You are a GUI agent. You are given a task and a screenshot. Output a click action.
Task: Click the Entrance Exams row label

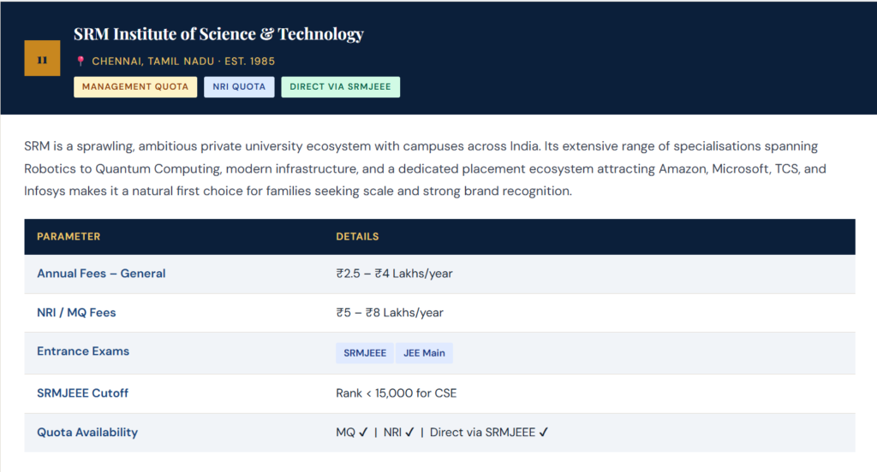coord(83,351)
